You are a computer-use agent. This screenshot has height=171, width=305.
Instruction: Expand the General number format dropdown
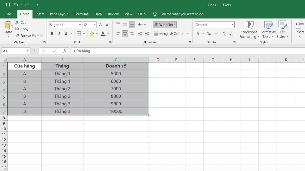coord(232,25)
